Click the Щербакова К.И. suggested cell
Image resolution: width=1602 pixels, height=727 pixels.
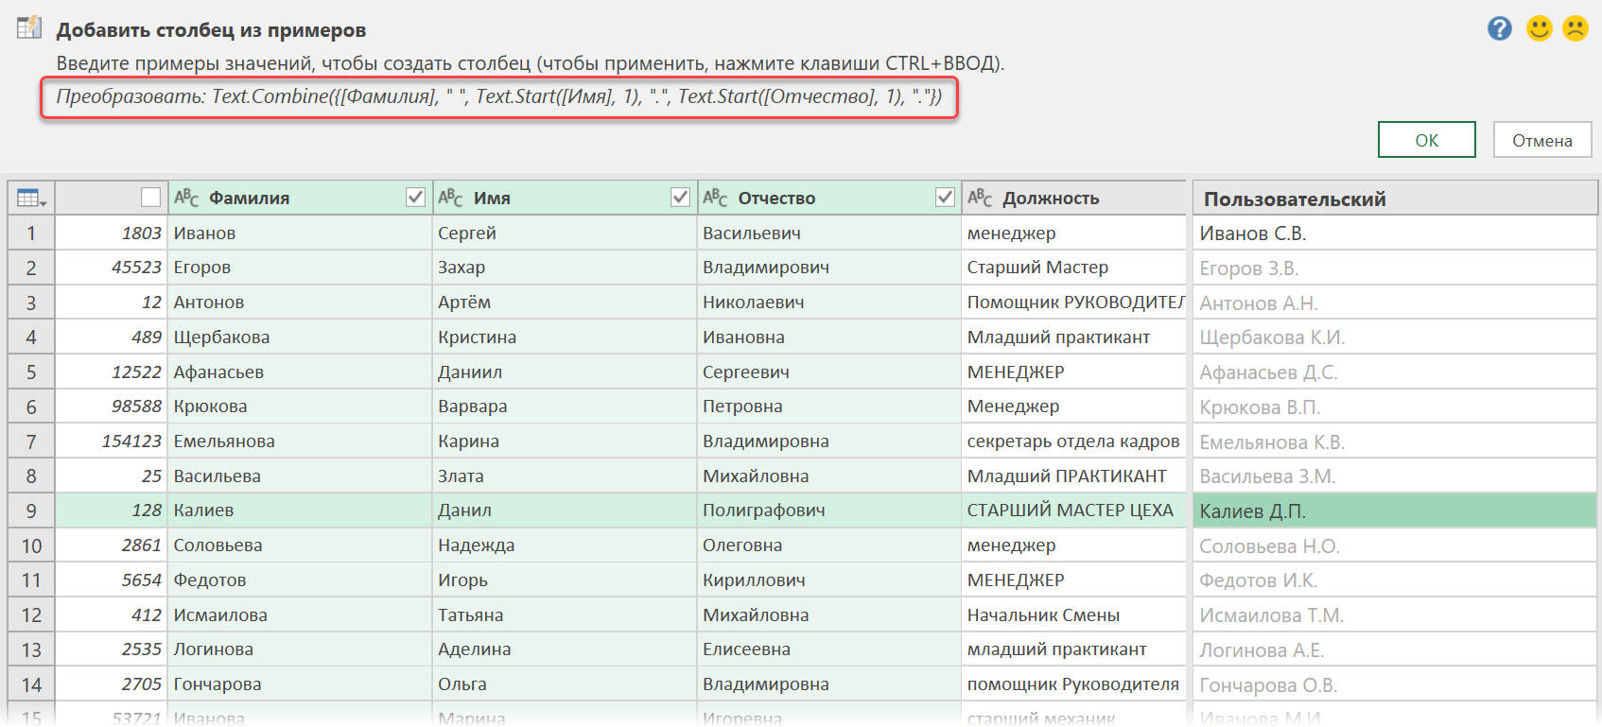point(1395,338)
